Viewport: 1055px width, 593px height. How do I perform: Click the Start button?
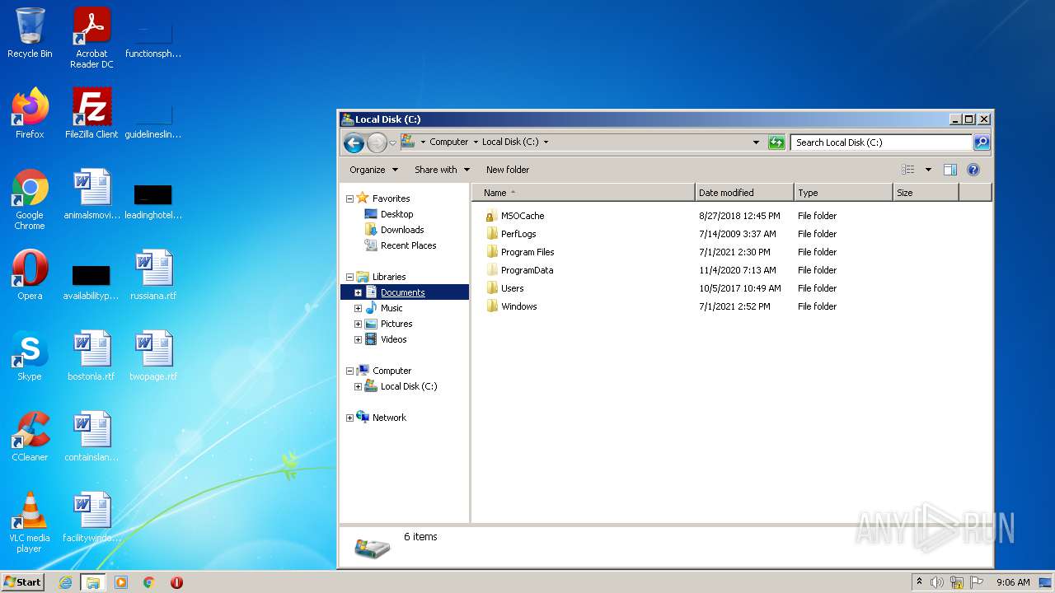click(x=23, y=581)
